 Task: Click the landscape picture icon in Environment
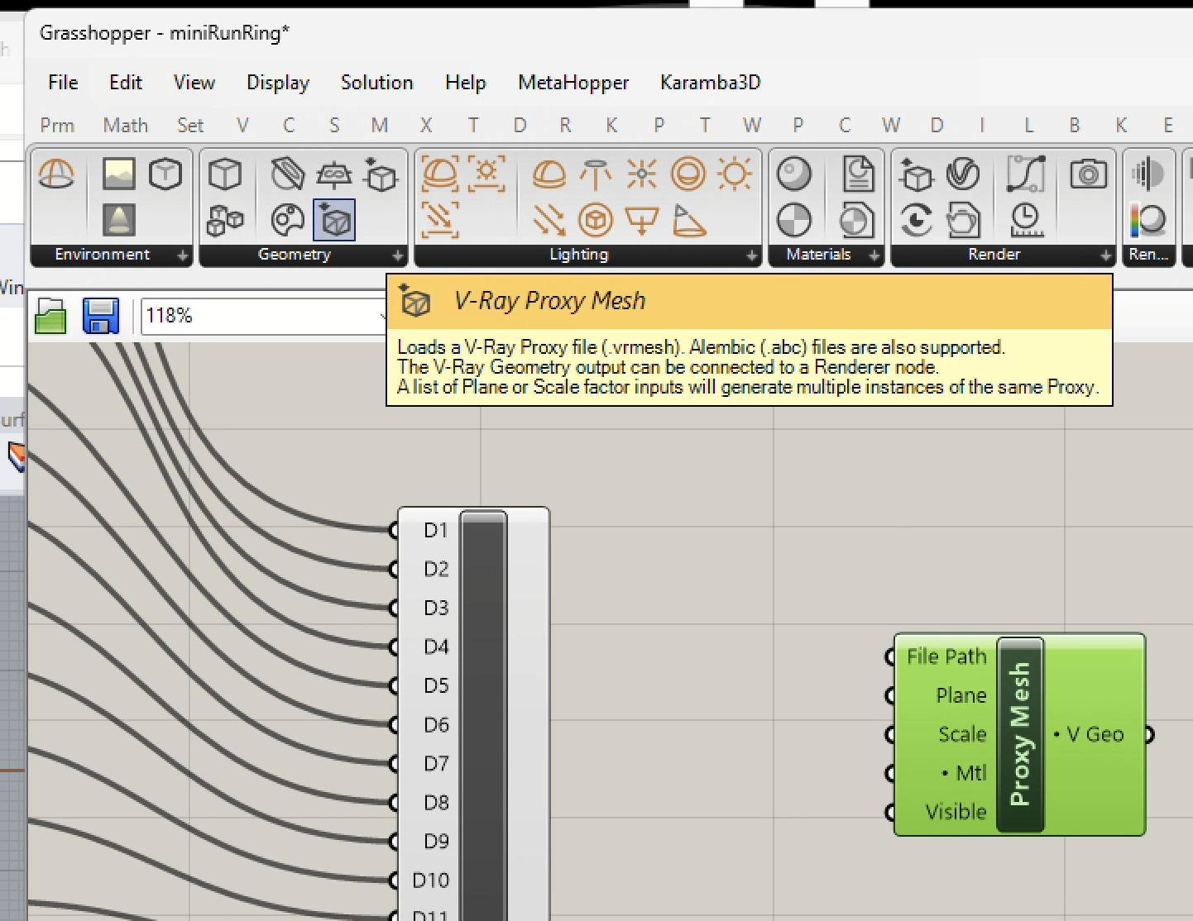point(119,174)
